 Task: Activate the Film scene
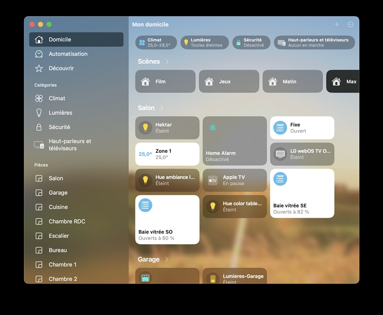tap(165, 81)
